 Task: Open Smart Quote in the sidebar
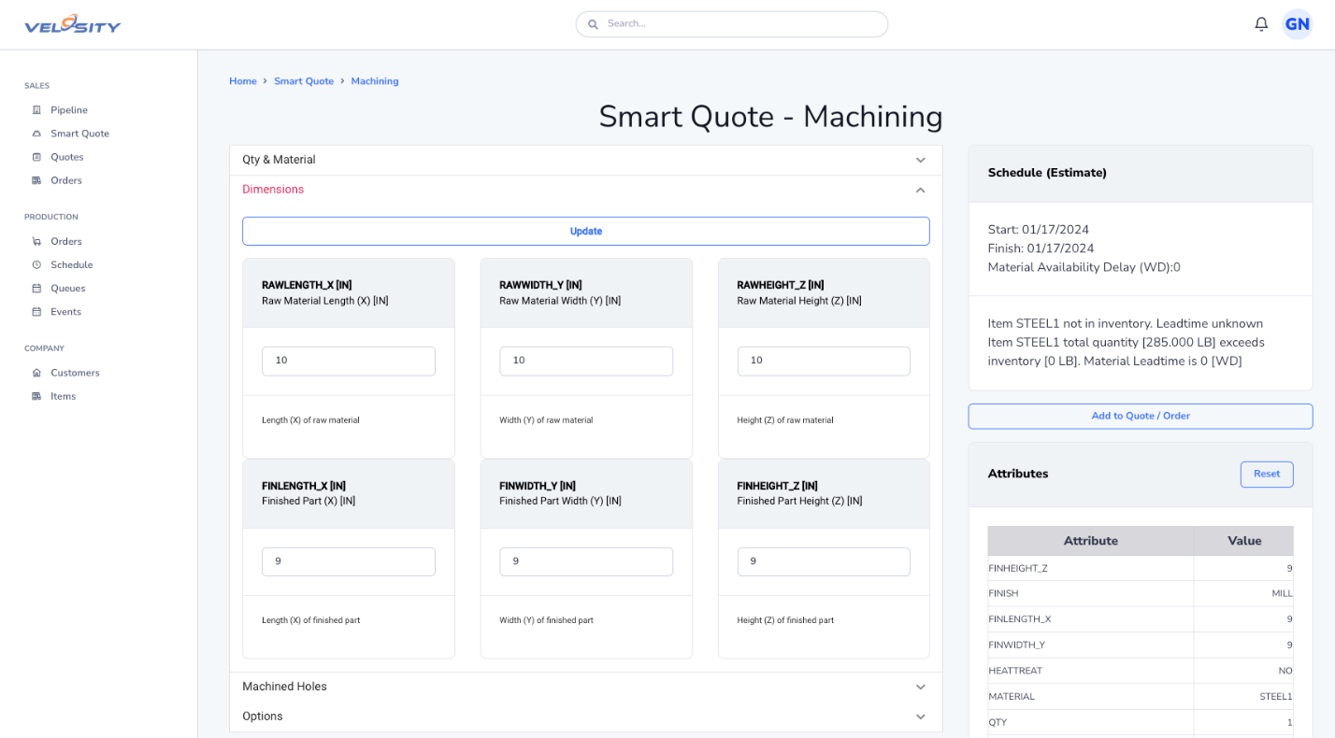[x=79, y=134]
